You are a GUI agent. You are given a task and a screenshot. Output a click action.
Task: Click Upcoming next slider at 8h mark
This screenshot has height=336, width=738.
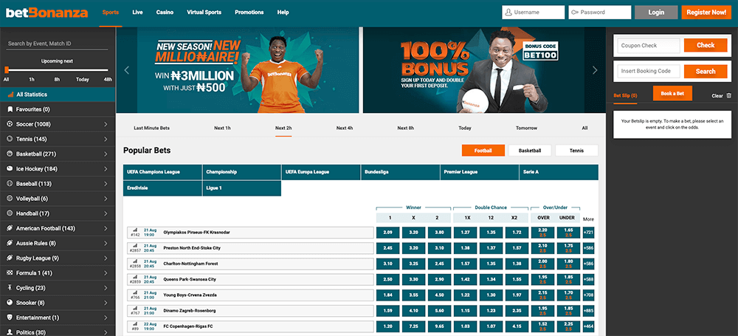point(57,69)
